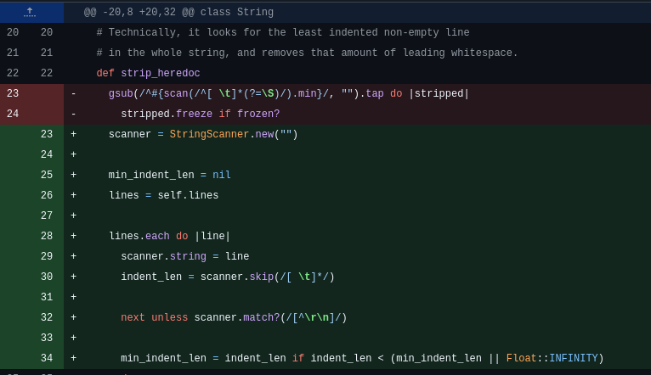Click empty added line number 27

pyautogui.click(x=47, y=215)
